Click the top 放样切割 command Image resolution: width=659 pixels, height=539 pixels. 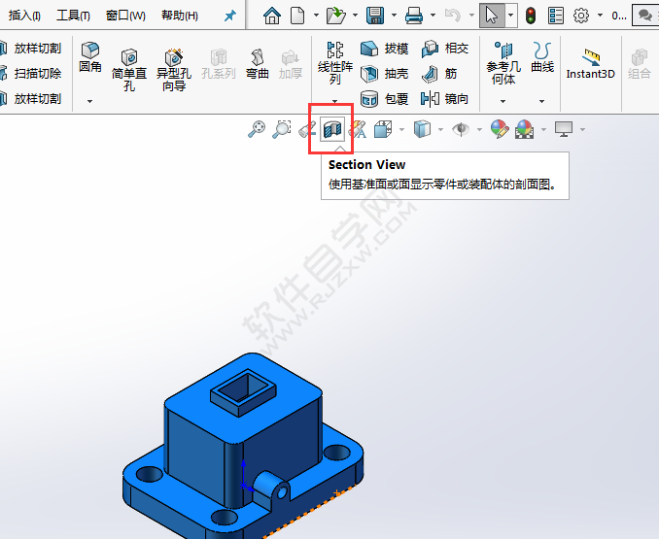31,49
